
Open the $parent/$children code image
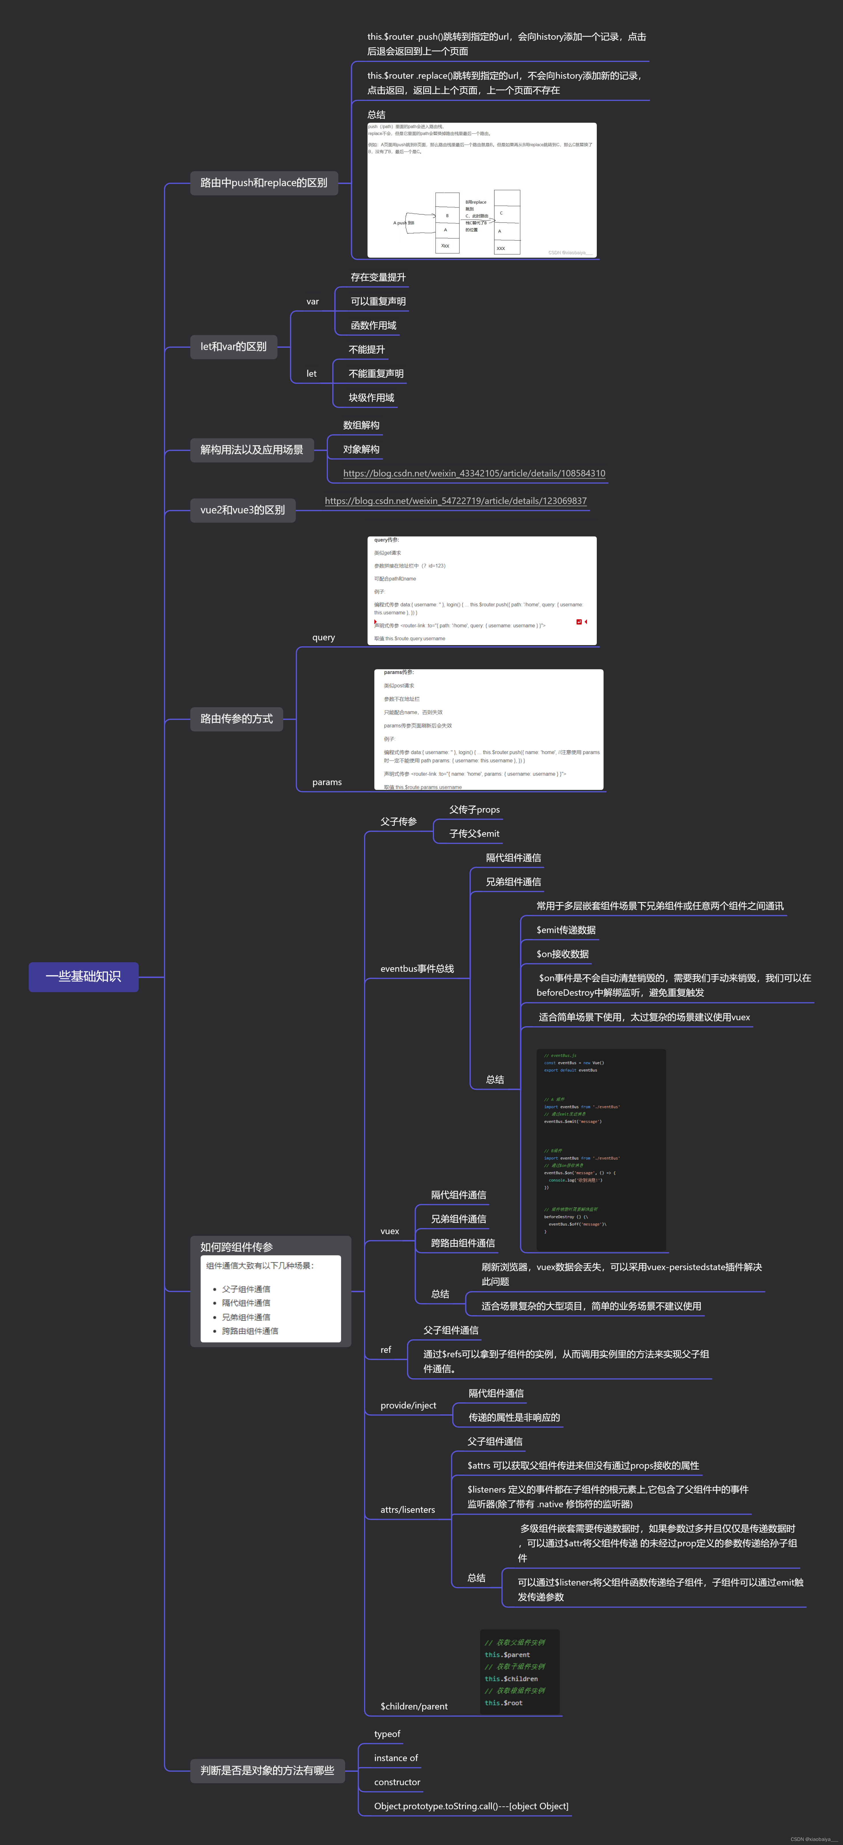(519, 1672)
